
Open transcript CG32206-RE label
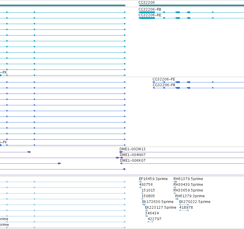point(150,15)
